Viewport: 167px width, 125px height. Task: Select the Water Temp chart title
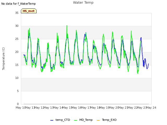pyautogui.click(x=83, y=2)
